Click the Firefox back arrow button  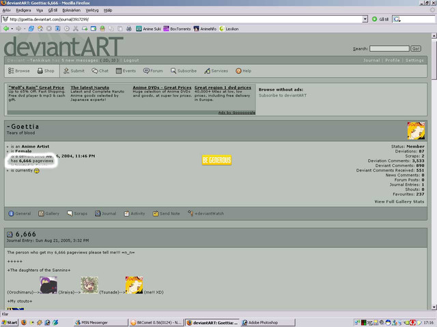coord(6,29)
